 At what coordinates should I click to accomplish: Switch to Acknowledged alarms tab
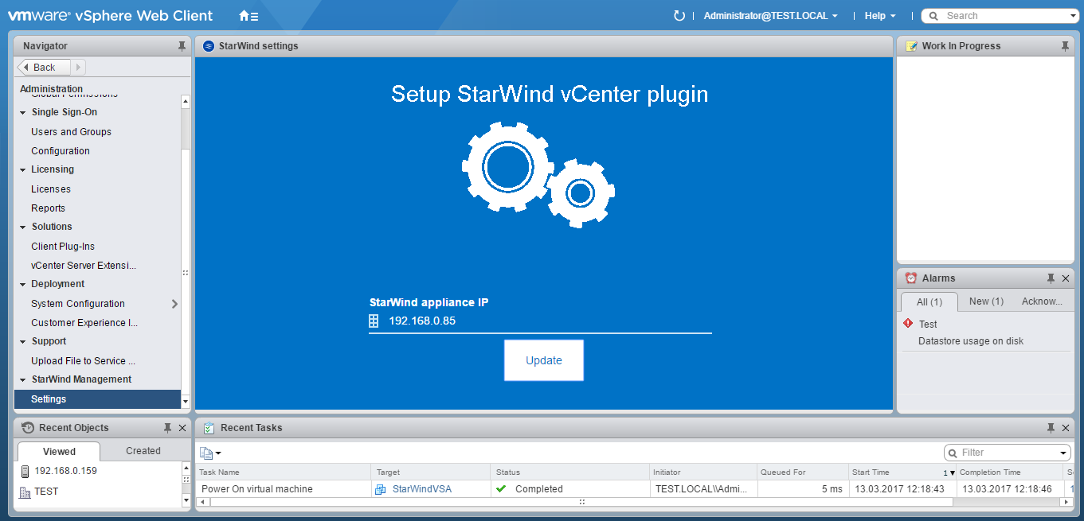1042,301
